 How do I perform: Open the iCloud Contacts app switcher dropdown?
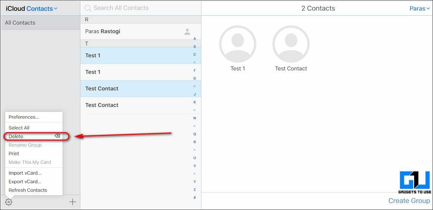point(42,8)
